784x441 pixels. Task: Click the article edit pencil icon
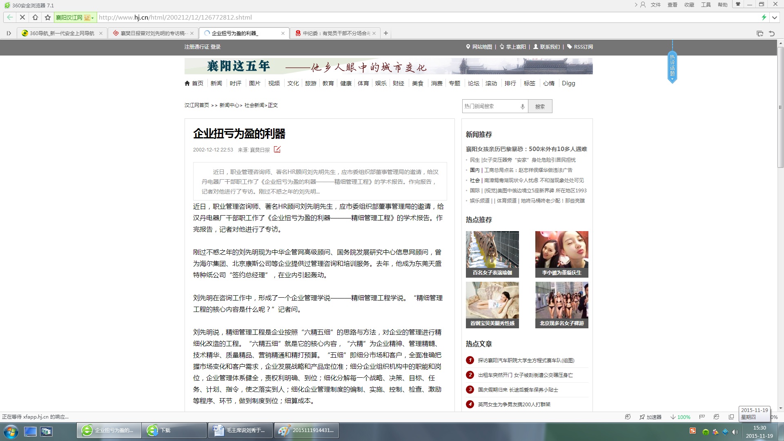click(277, 149)
